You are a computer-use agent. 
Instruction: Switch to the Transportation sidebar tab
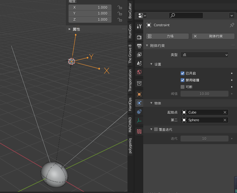coord(130,80)
